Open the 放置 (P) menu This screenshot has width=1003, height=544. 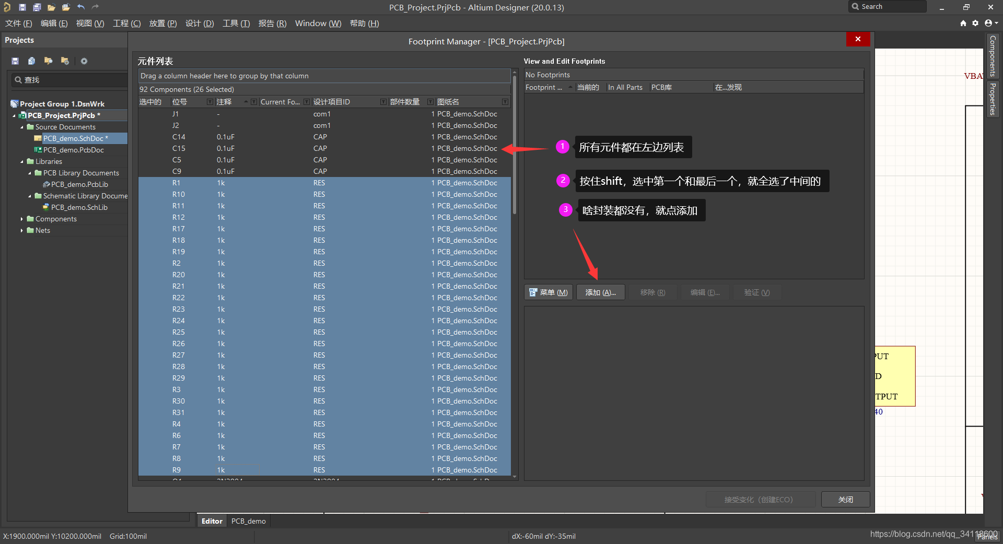pos(163,23)
